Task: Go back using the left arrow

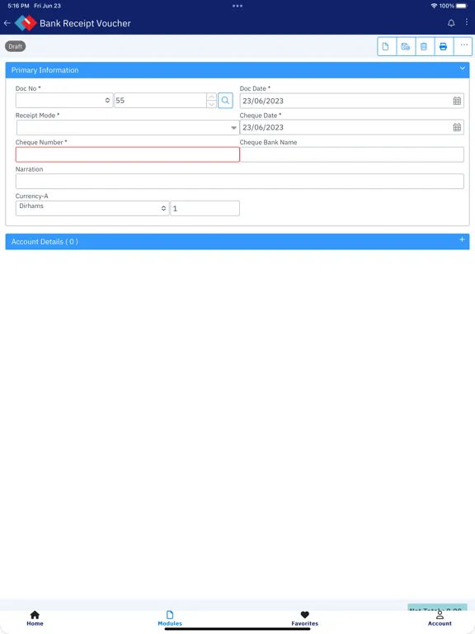Action: pos(7,23)
